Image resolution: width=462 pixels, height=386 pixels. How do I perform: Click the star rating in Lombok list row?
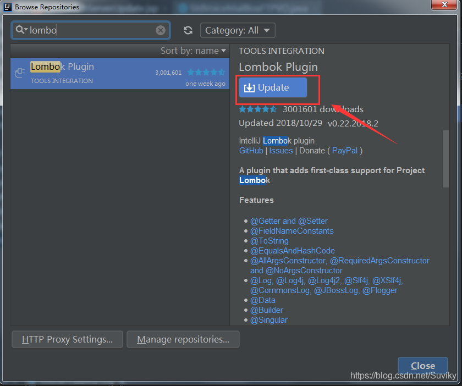coord(206,72)
